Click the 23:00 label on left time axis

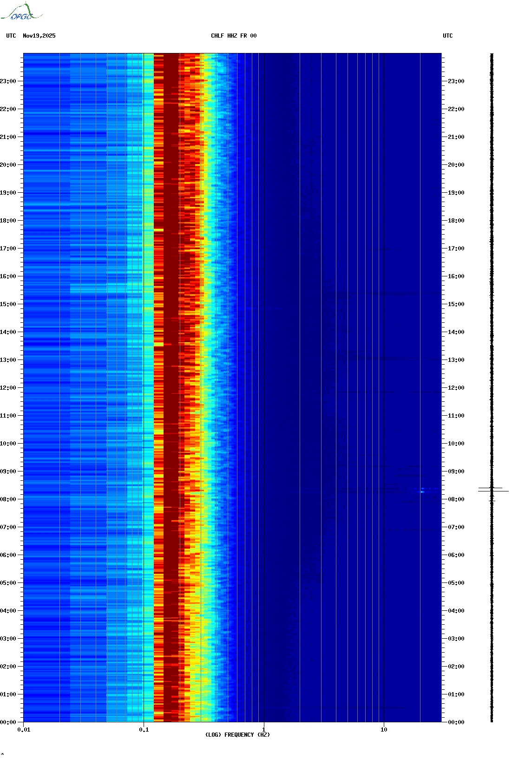pos(8,81)
